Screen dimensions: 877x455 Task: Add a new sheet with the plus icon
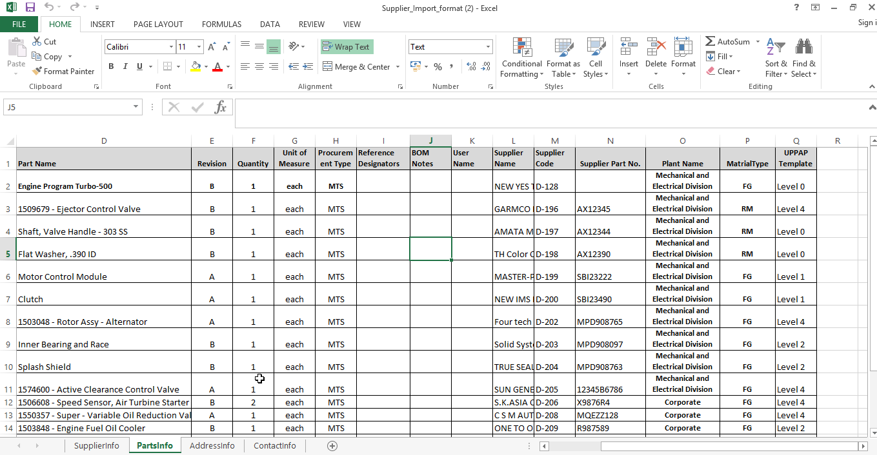point(332,446)
